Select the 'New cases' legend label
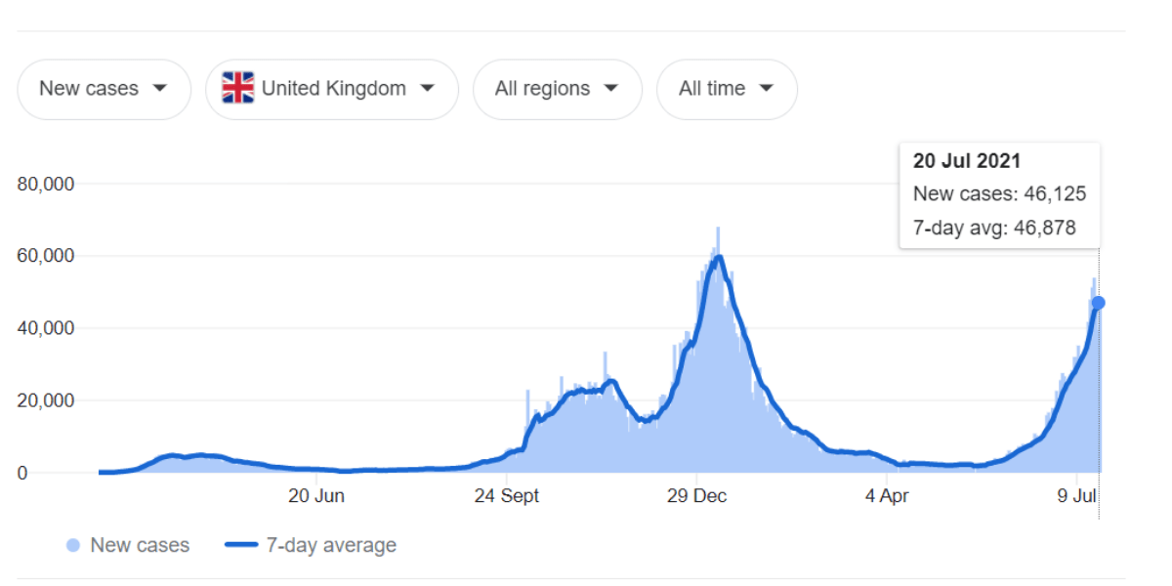Image resolution: width=1172 pixels, height=586 pixels. click(140, 545)
